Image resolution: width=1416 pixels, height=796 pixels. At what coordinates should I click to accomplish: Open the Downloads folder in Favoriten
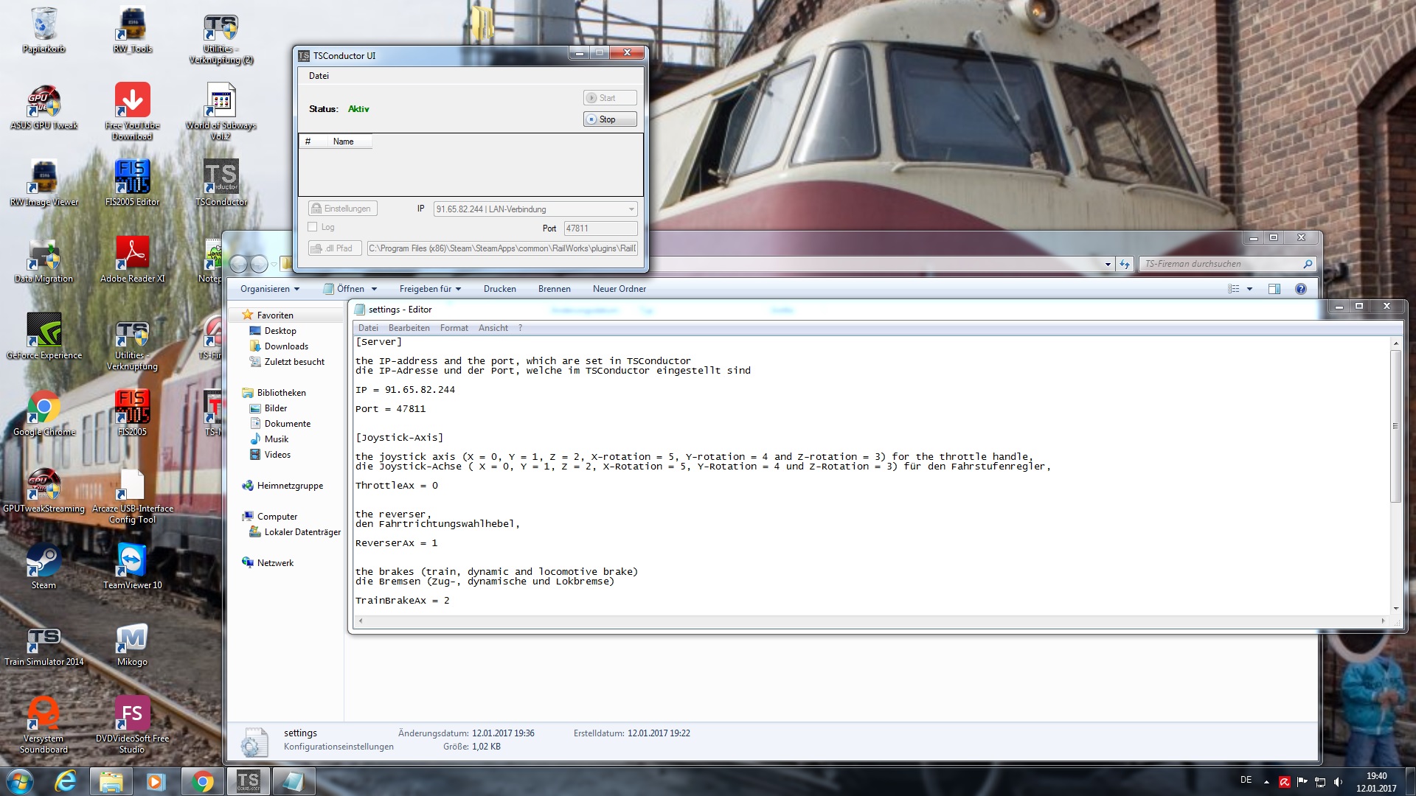pyautogui.click(x=286, y=346)
